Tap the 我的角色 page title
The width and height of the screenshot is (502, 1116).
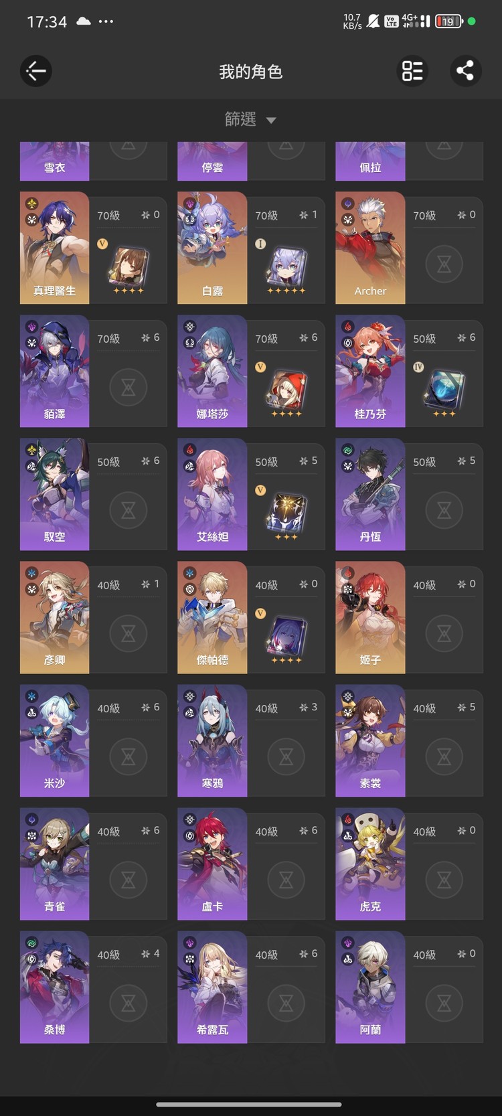[251, 72]
